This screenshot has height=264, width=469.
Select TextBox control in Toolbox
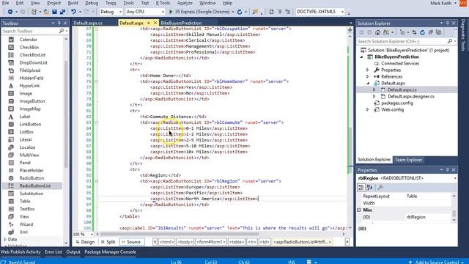[27, 209]
